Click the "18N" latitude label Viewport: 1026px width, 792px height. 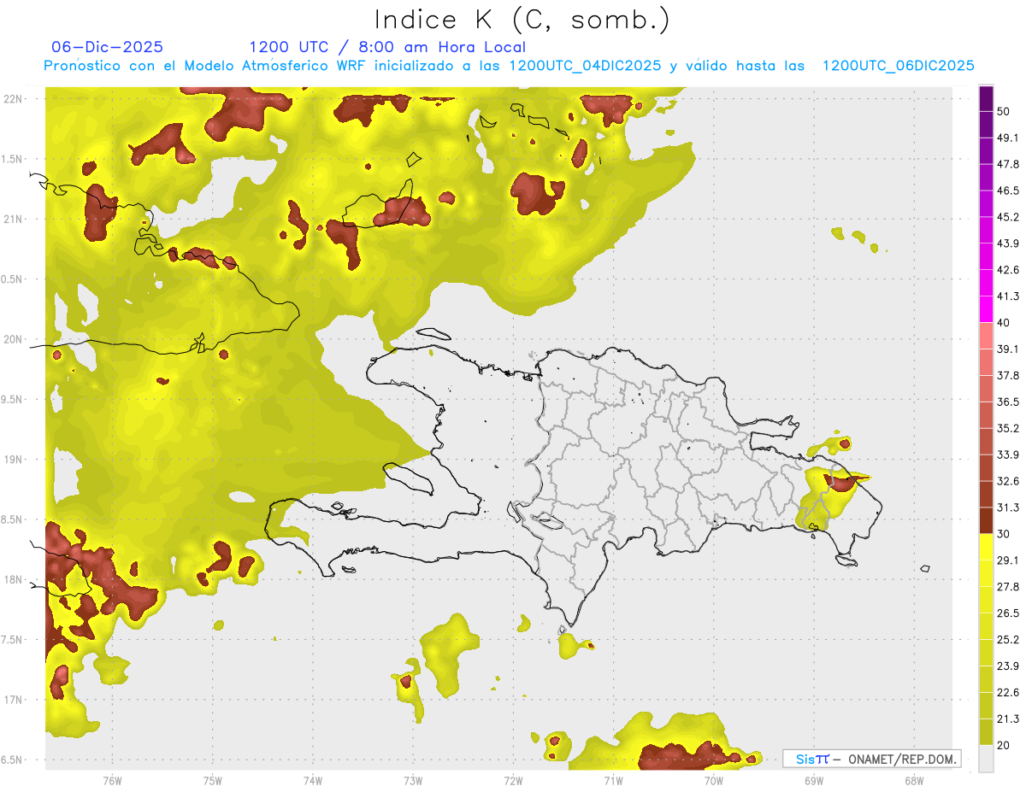point(15,579)
